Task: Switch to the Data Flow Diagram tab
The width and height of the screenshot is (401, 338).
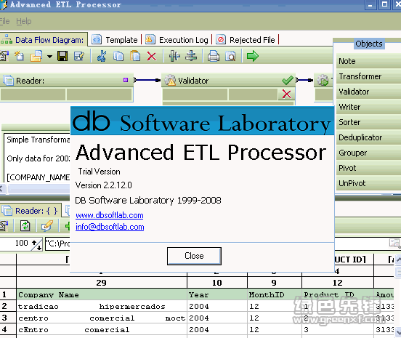Action: tap(44, 40)
